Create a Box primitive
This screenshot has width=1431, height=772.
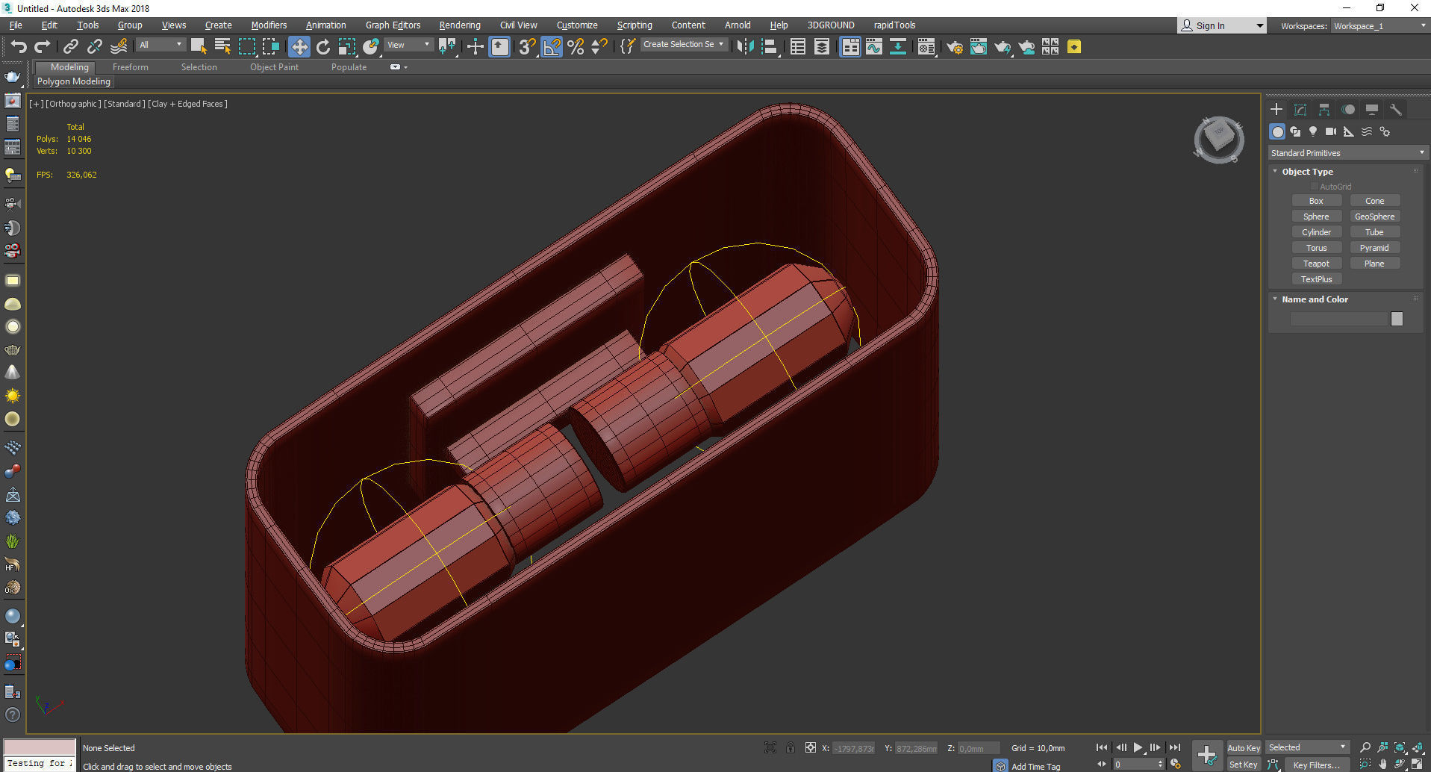[1316, 201]
